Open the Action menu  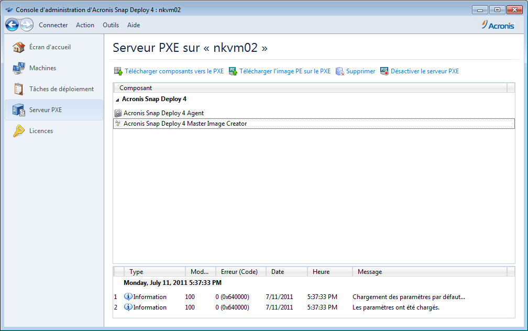(85, 25)
